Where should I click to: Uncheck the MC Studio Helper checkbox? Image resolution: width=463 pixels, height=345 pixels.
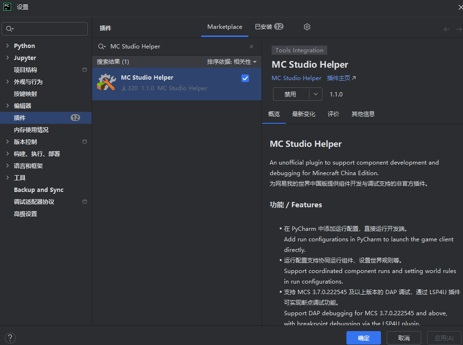245,78
